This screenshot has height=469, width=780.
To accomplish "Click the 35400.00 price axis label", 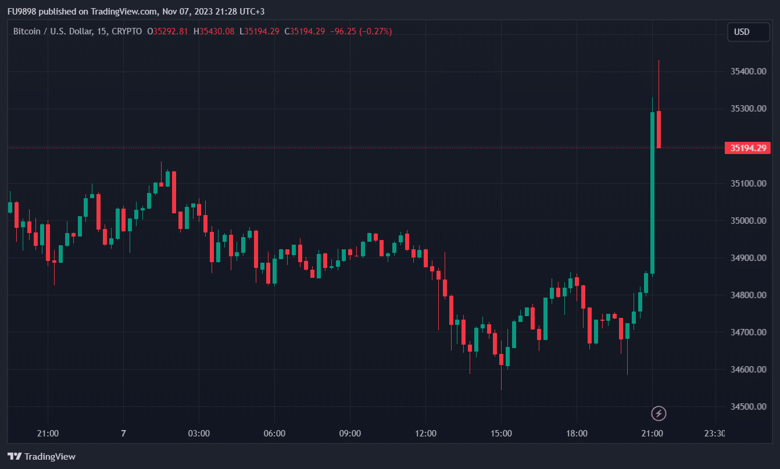I will [x=748, y=71].
